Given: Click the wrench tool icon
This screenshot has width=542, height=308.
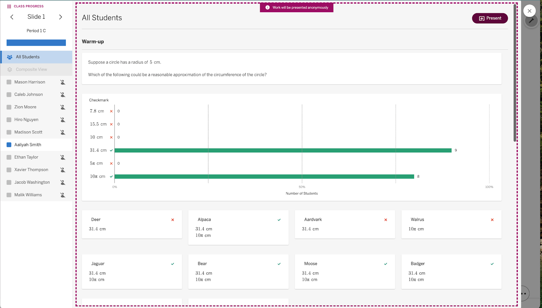Looking at the screenshot, I should 531,21.
